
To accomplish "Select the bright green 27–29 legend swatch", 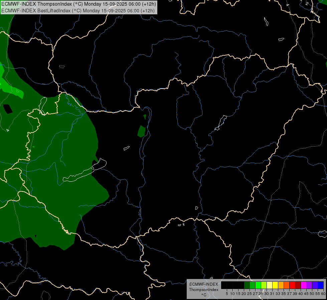I will (x=258, y=285).
